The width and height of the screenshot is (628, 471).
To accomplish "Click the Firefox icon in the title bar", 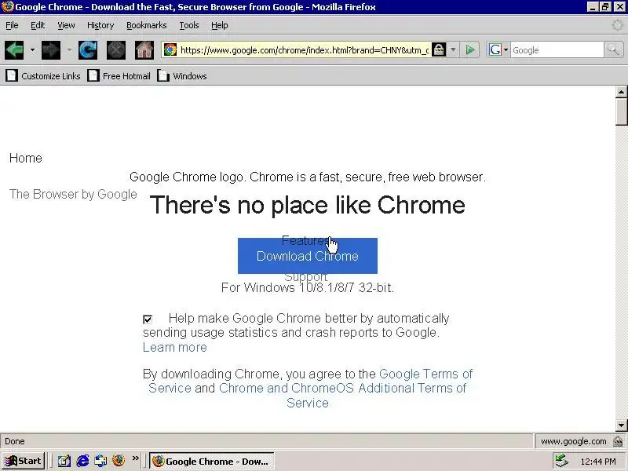I will click(x=8, y=7).
